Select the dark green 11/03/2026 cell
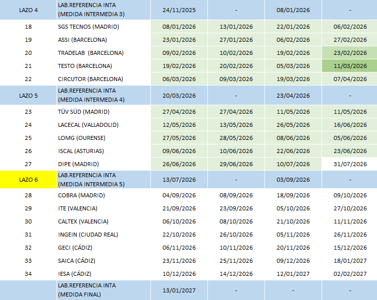 [x=350, y=66]
